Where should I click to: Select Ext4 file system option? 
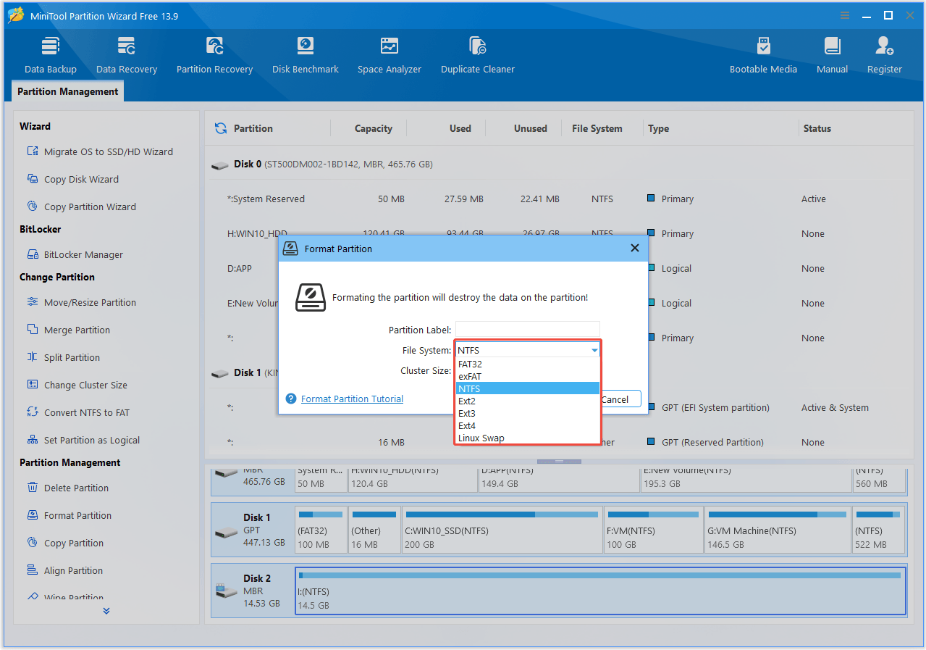[528, 425]
